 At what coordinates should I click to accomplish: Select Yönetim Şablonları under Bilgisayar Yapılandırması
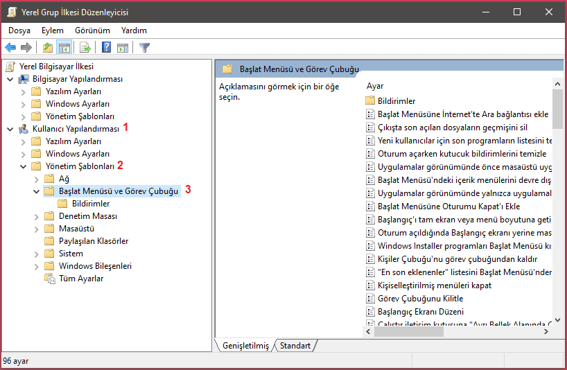click(80, 116)
